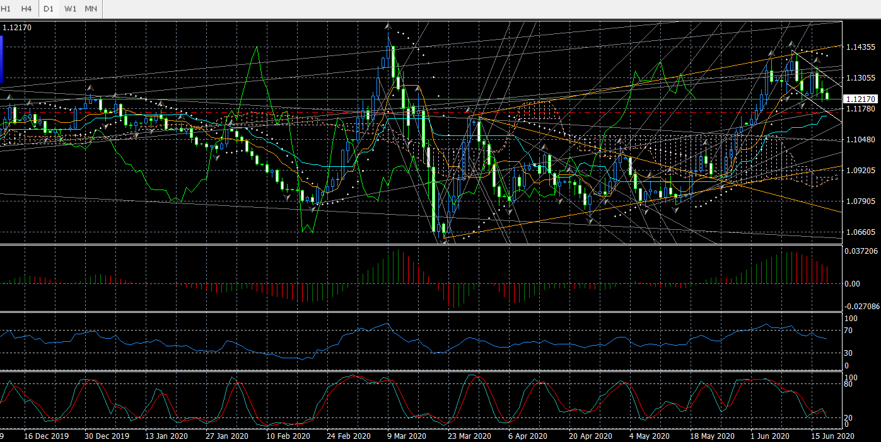The height and width of the screenshot is (442, 881).
Task: Click the 20 Apr 2020 date label
Action: (590, 436)
